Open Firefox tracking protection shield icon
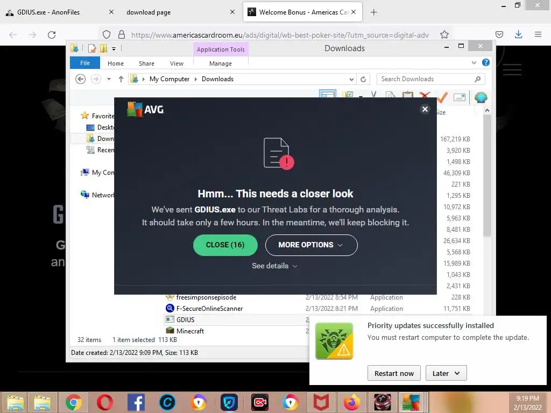Image resolution: width=551 pixels, height=413 pixels. [107, 34]
